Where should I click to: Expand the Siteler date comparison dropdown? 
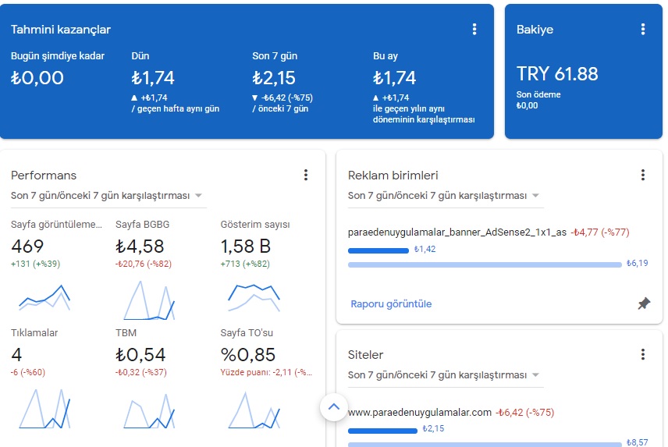[445, 375]
